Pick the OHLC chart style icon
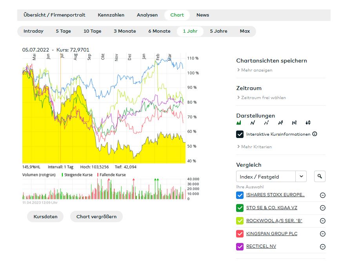This screenshot has height=265, width=351. point(294,123)
